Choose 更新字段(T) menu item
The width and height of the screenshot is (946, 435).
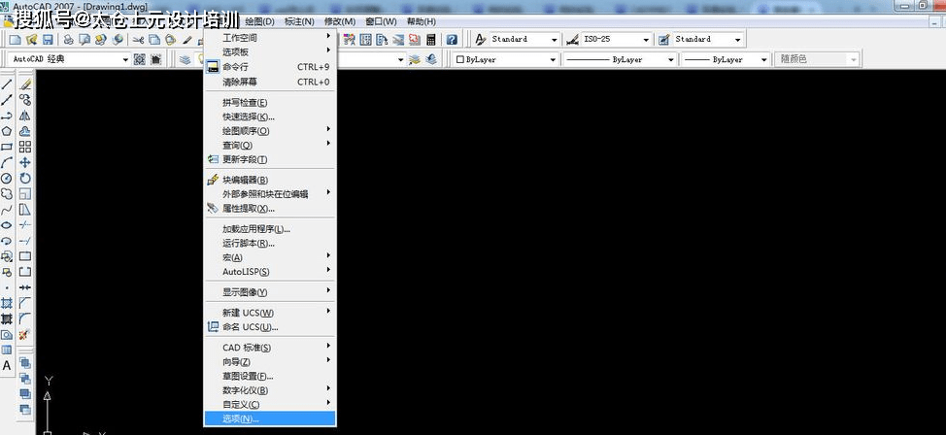(270, 159)
